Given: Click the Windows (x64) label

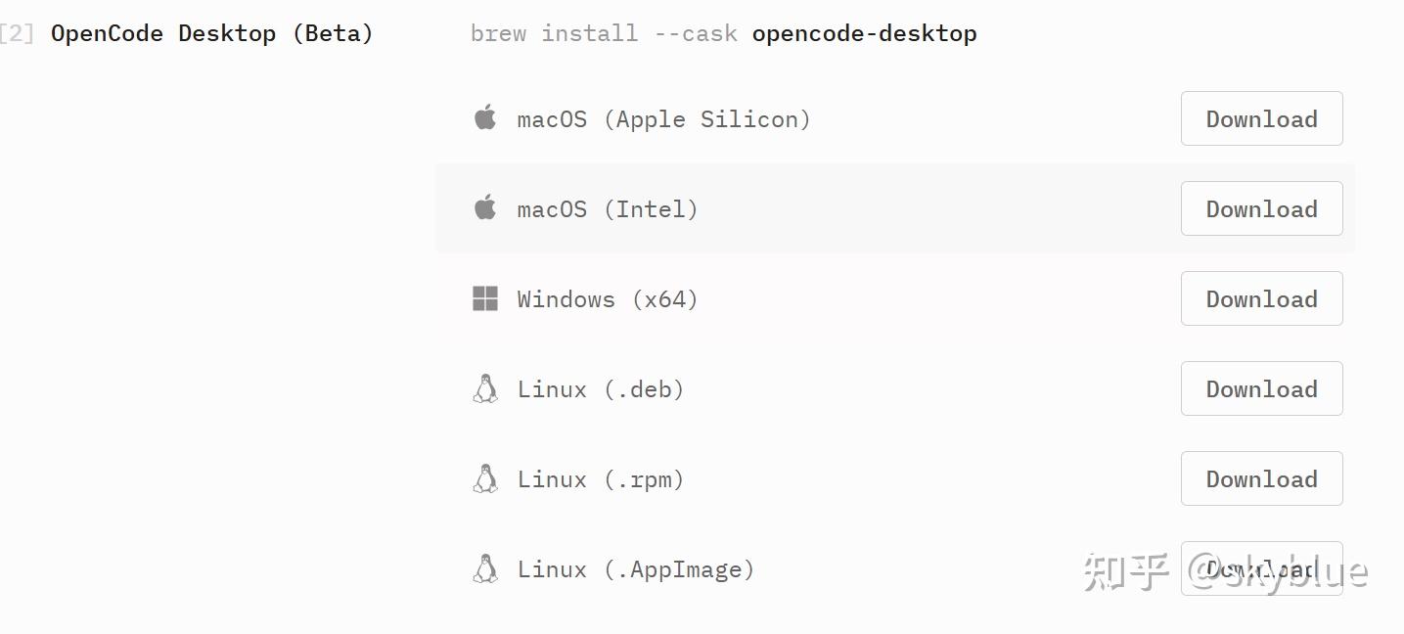Looking at the screenshot, I should click(607, 299).
